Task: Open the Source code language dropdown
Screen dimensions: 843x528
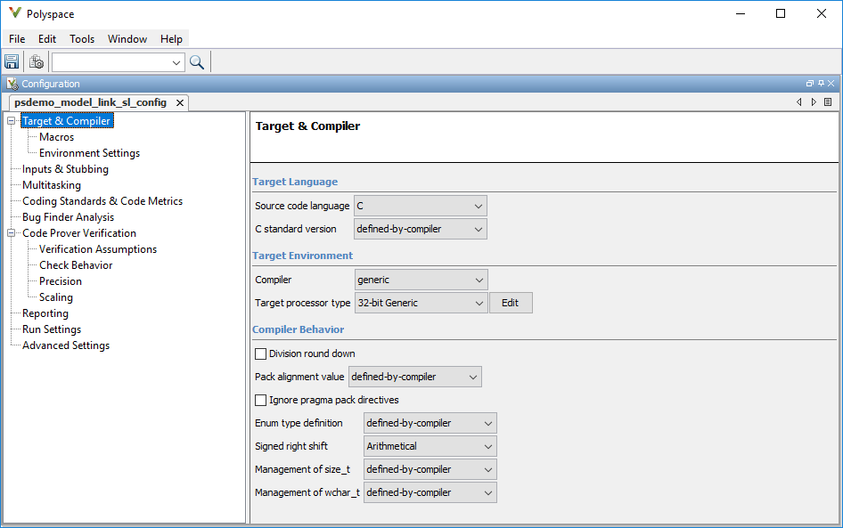Action: pos(421,206)
